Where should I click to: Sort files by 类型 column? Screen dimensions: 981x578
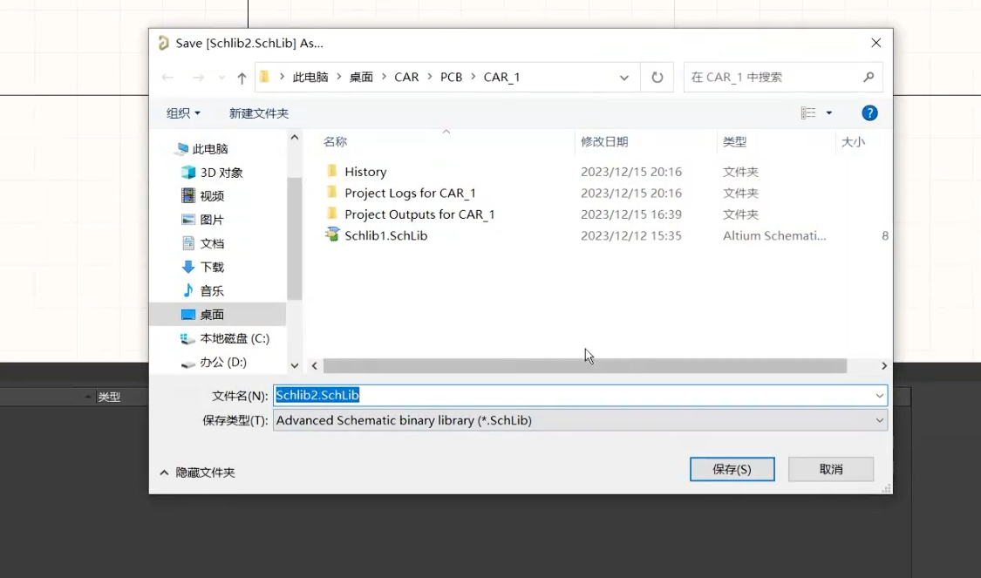(x=734, y=142)
